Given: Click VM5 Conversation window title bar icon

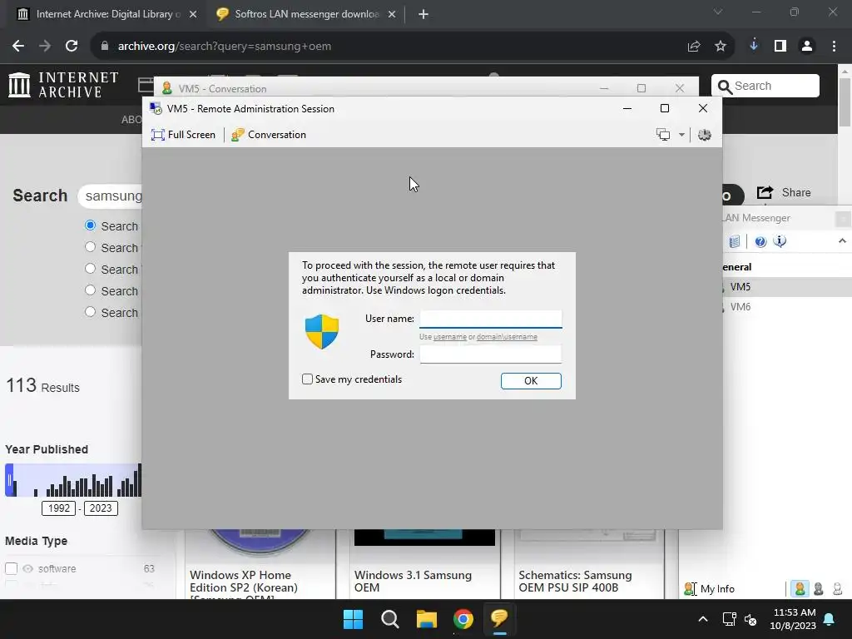Looking at the screenshot, I should pos(167,88).
